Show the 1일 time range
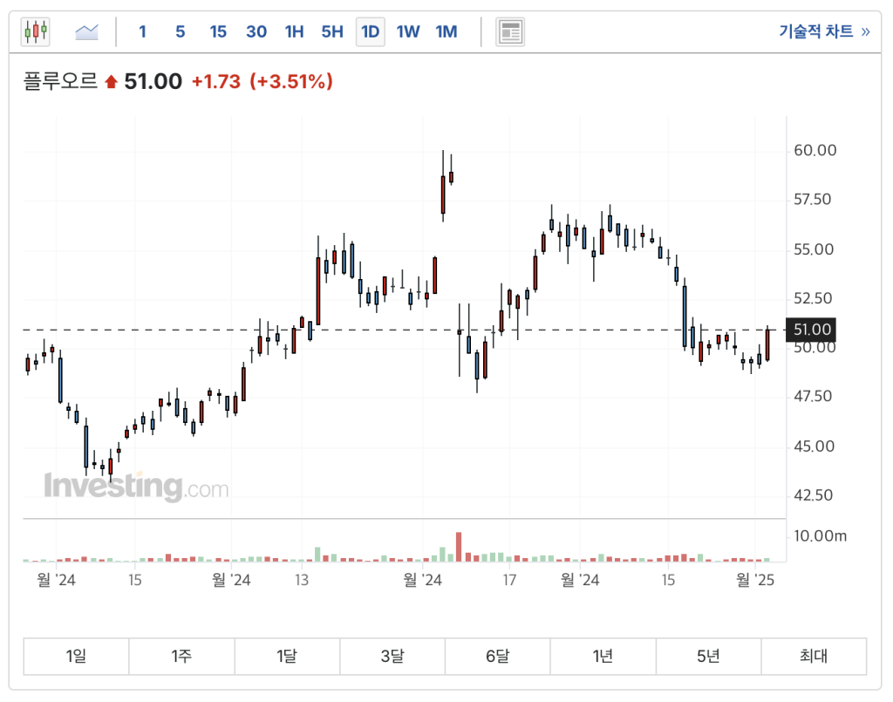This screenshot has width=893, height=702. click(x=76, y=657)
